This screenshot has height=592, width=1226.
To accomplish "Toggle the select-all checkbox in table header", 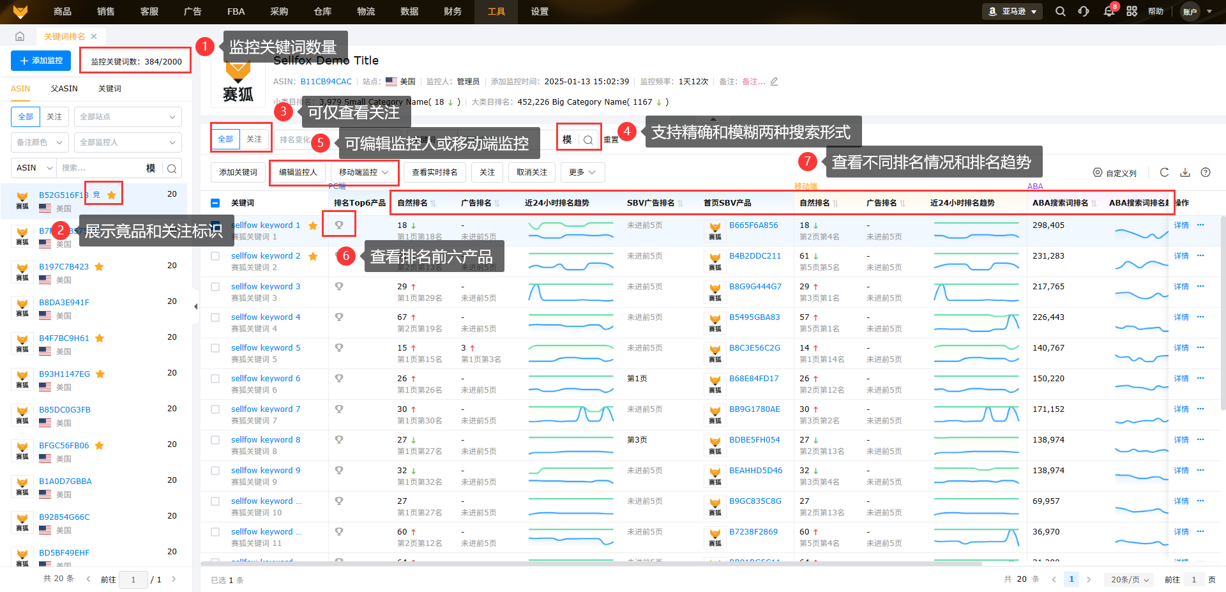I will 215,203.
